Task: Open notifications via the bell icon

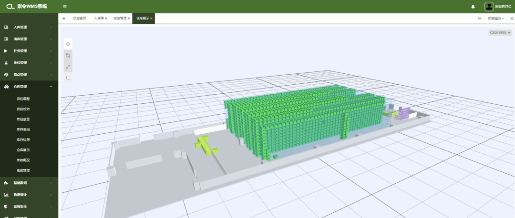Action: click(473, 7)
